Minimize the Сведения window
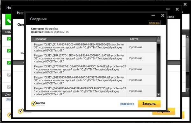Image resolution: width=191 pixels, height=123 pixels. tap(153, 15)
